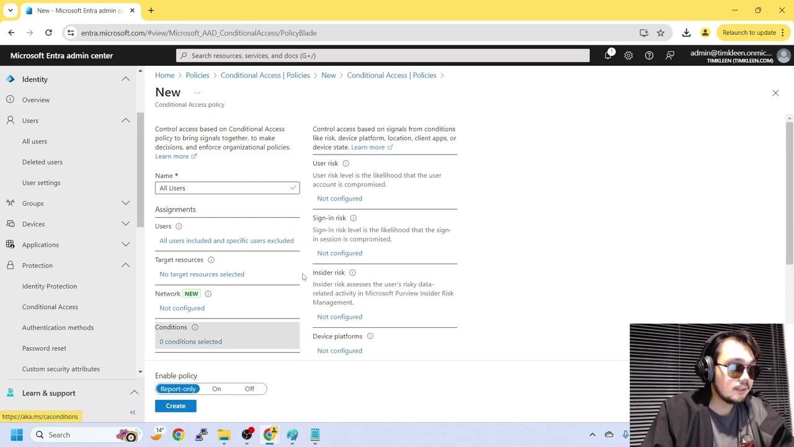Viewport: 794px width, 447px height.
Task: Expand the Devices section
Action: [x=125, y=223]
